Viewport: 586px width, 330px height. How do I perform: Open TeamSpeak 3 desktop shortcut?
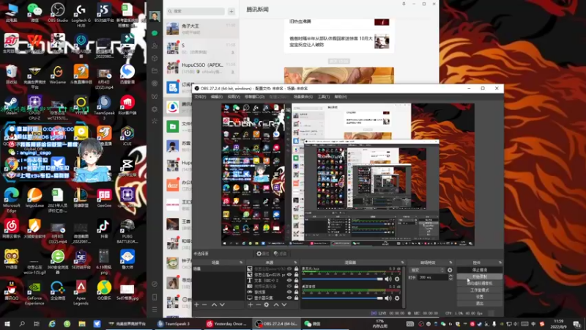[x=104, y=107]
